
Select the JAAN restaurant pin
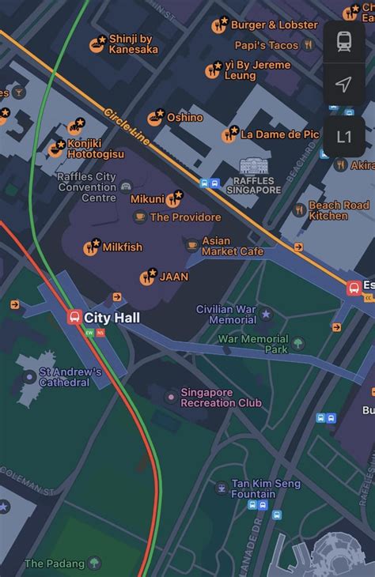coord(148,277)
